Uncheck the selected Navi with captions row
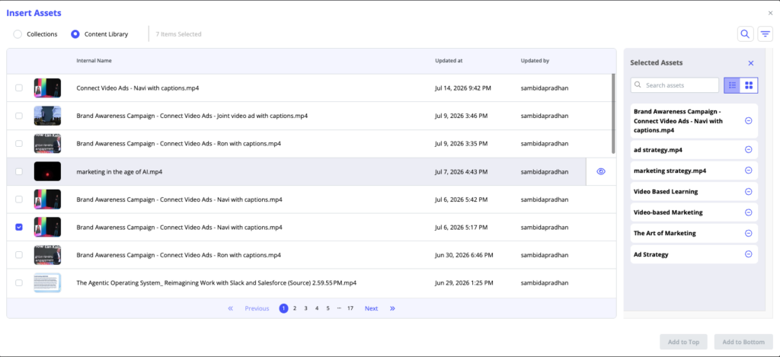The image size is (780, 357). [x=19, y=228]
